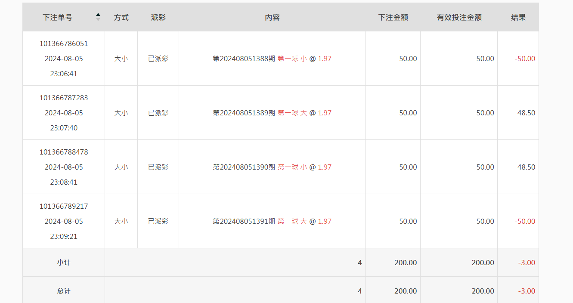Click the 总计 total row label
The width and height of the screenshot is (573, 303).
(64, 291)
